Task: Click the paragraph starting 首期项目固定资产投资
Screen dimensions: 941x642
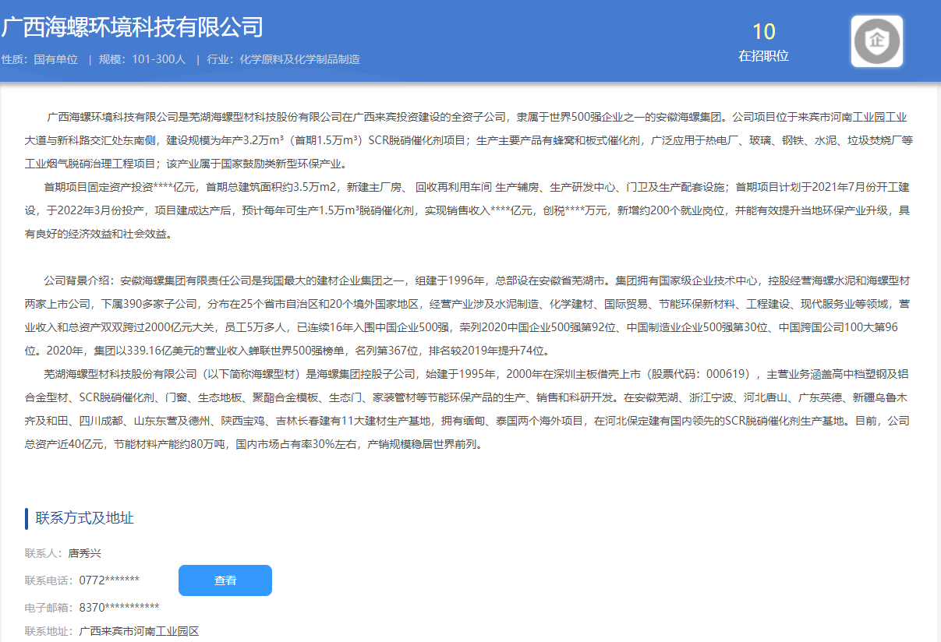Action: click(x=468, y=210)
